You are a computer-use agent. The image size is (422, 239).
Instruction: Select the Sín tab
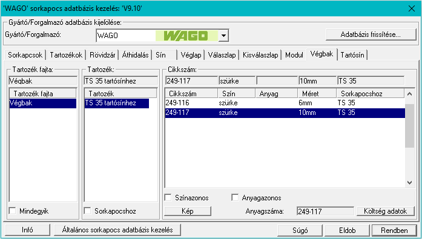coord(165,55)
